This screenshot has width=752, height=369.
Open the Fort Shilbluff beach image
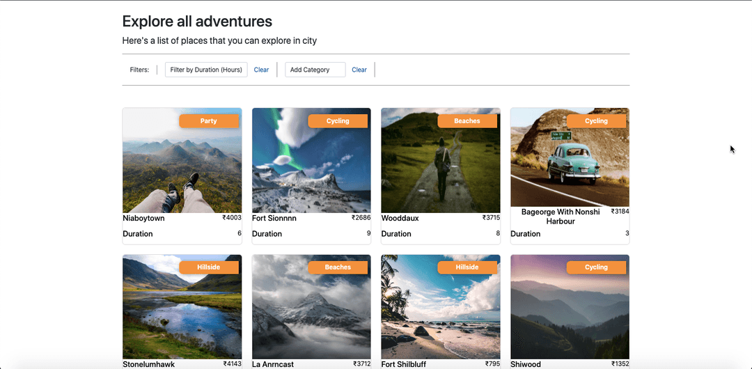tap(440, 313)
